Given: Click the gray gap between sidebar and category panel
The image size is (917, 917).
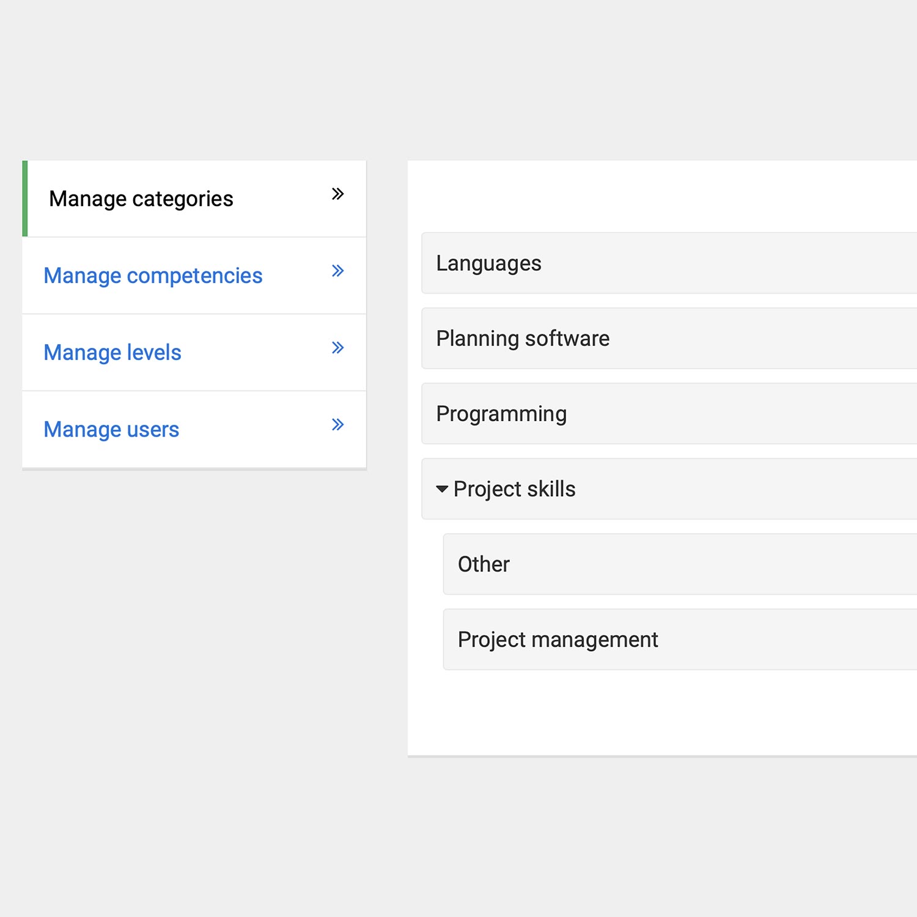Looking at the screenshot, I should (x=387, y=428).
